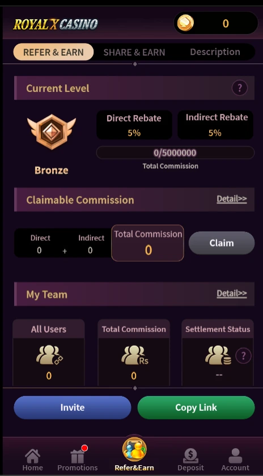Go to Home in bottom navigation
263x476 pixels.
pos(32,460)
